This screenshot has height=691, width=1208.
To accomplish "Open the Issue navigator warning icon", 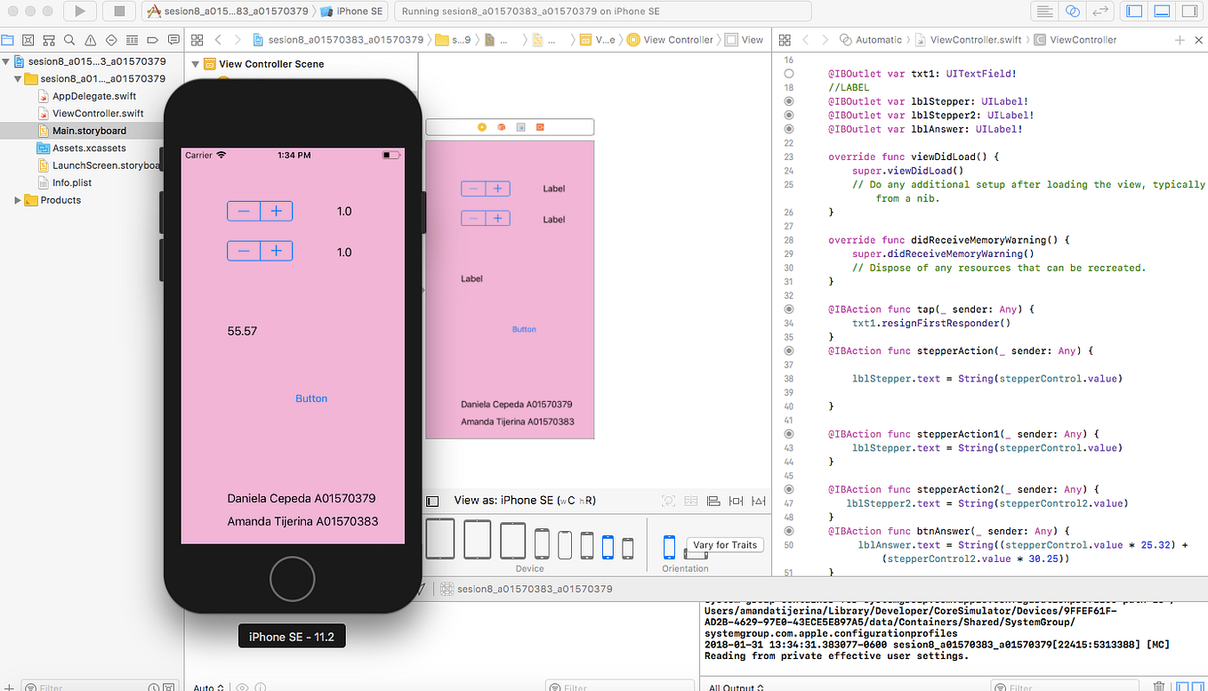I will (x=89, y=39).
